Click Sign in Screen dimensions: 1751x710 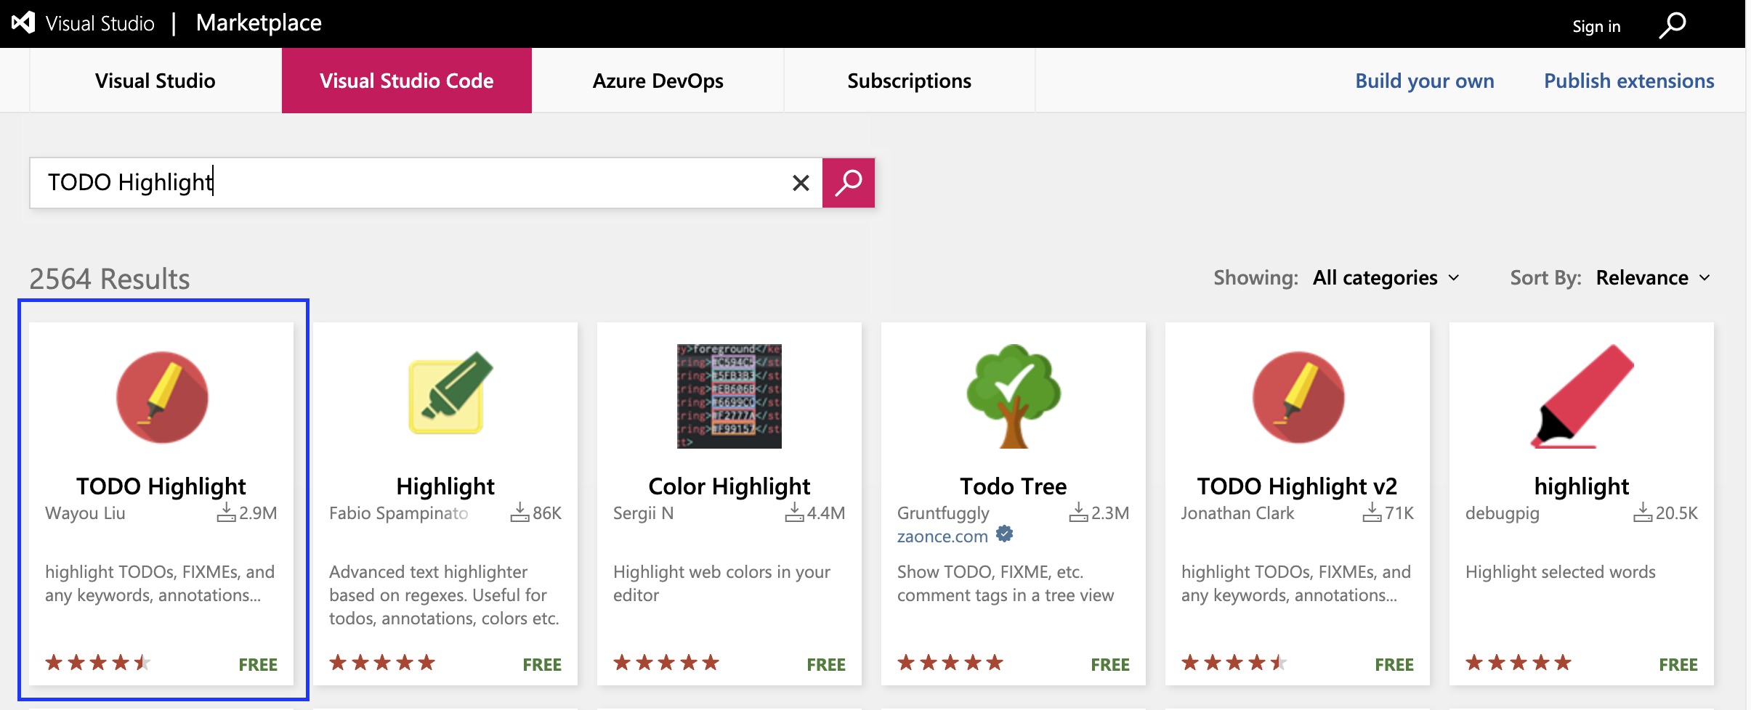pos(1596,26)
